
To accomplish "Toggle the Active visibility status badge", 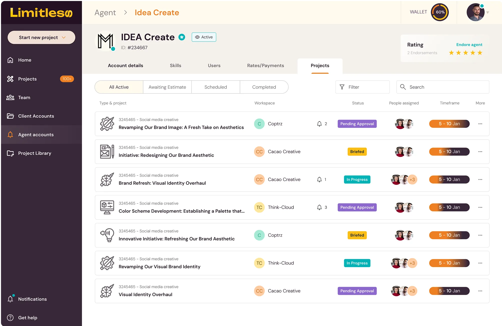I will point(204,37).
